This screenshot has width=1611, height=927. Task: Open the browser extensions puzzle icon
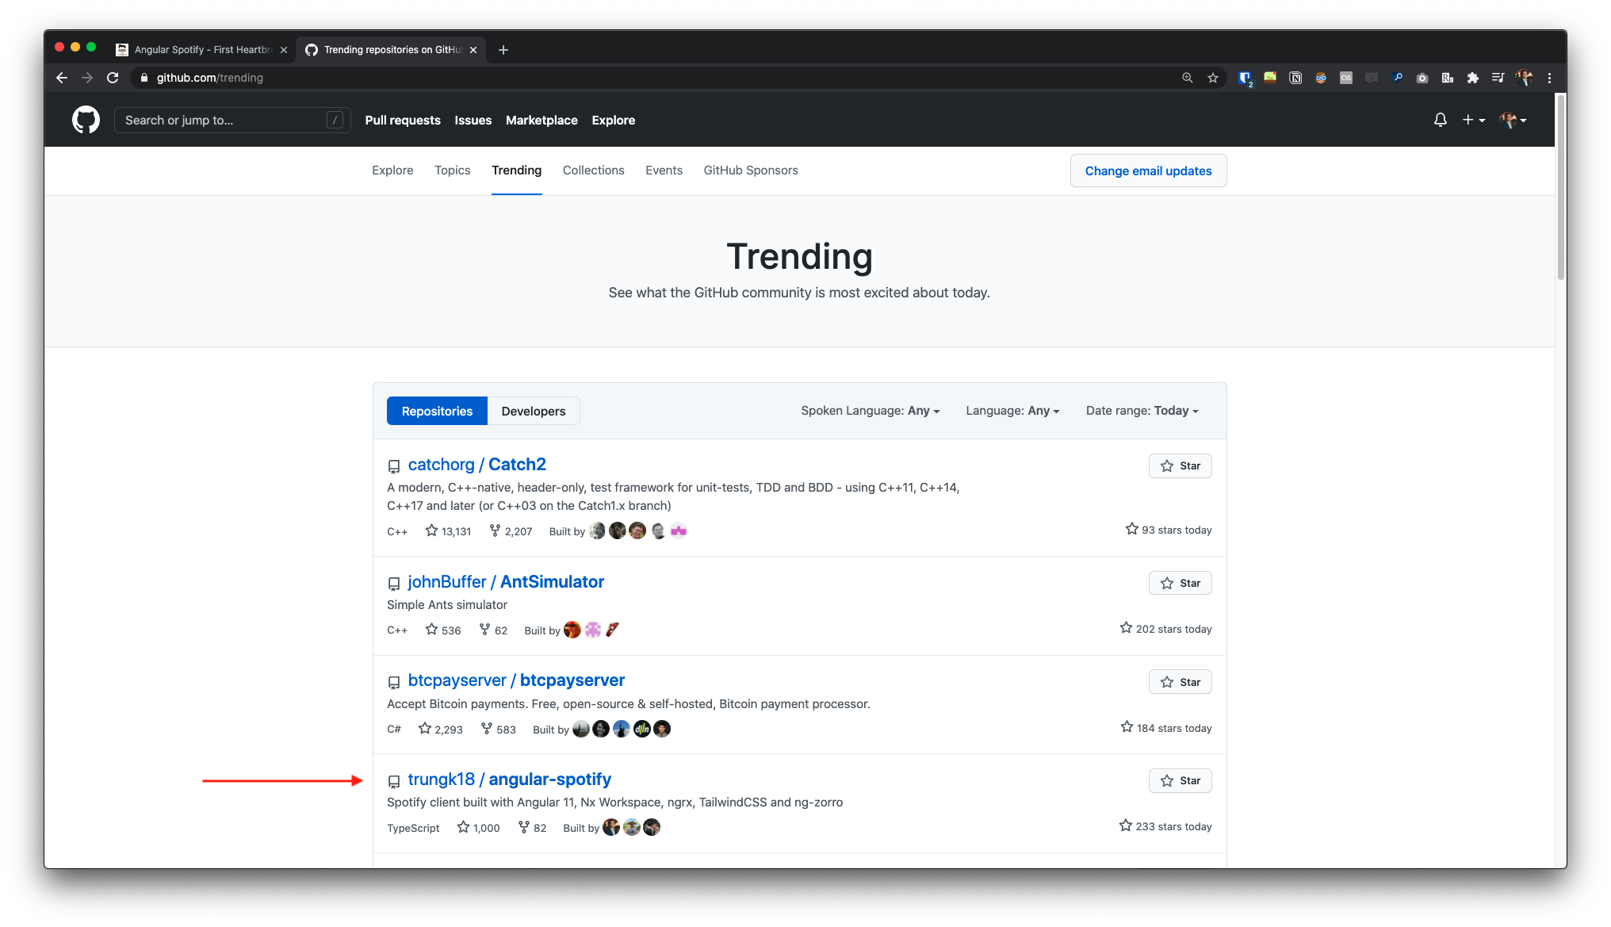click(x=1472, y=78)
